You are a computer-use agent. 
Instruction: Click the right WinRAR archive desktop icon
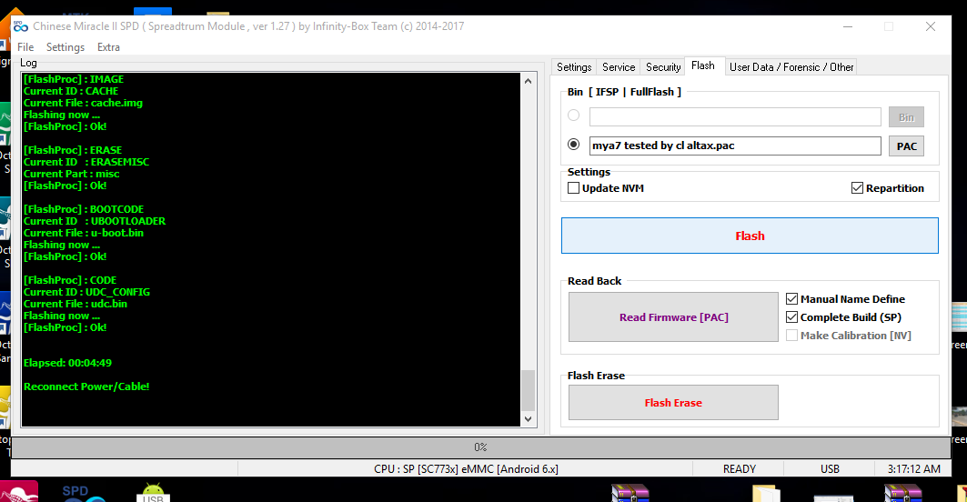click(x=902, y=494)
